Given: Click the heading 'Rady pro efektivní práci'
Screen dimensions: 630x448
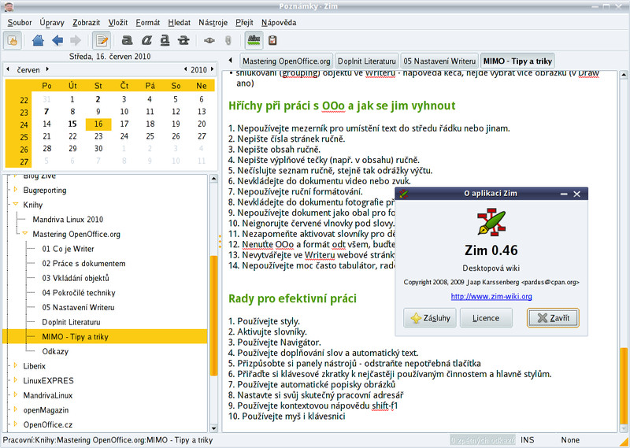Looking at the screenshot, I should click(x=292, y=299).
